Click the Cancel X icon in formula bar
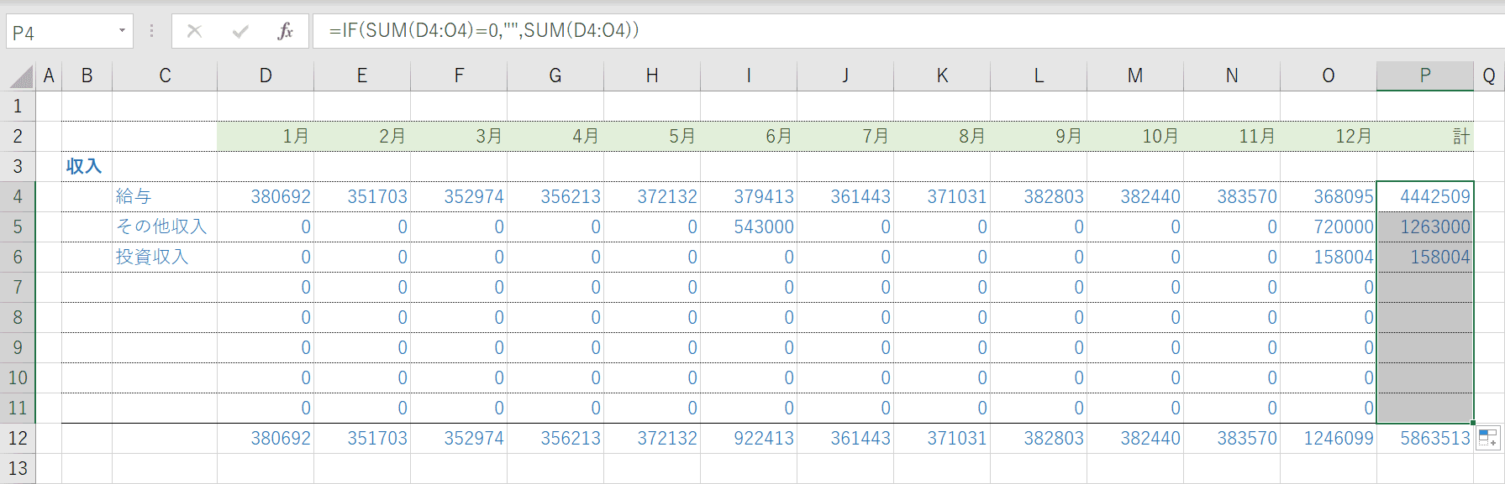This screenshot has width=1505, height=484. pos(194,32)
